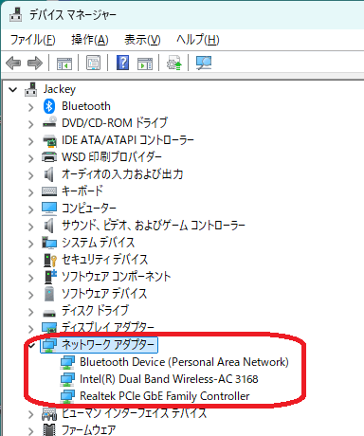The image size is (364, 436).
Task: Select the ネットワーク アダプター label
Action: click(x=109, y=345)
